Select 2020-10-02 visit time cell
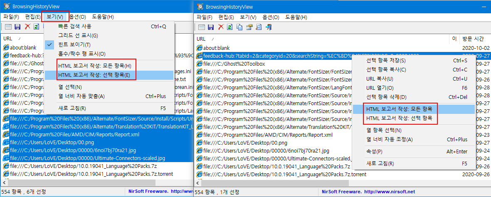Viewport: 491px width, 197px height. click(476, 48)
